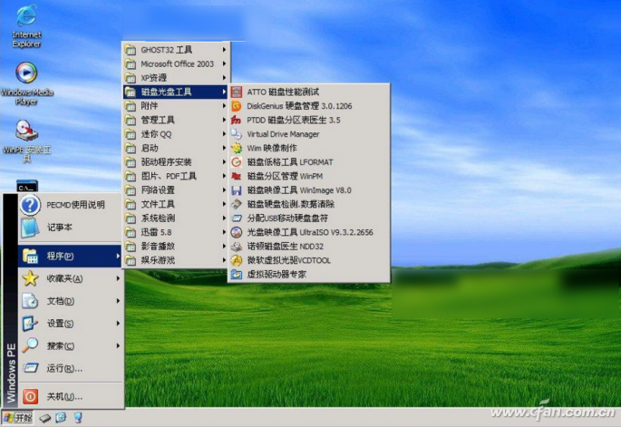Viewport: 621px width, 427px height.
Task: Open 文件工具 folder entry
Action: click(176, 204)
